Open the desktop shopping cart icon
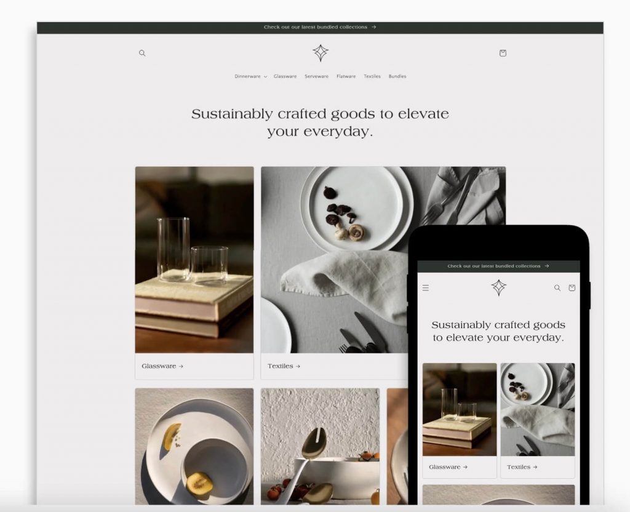 tap(503, 53)
